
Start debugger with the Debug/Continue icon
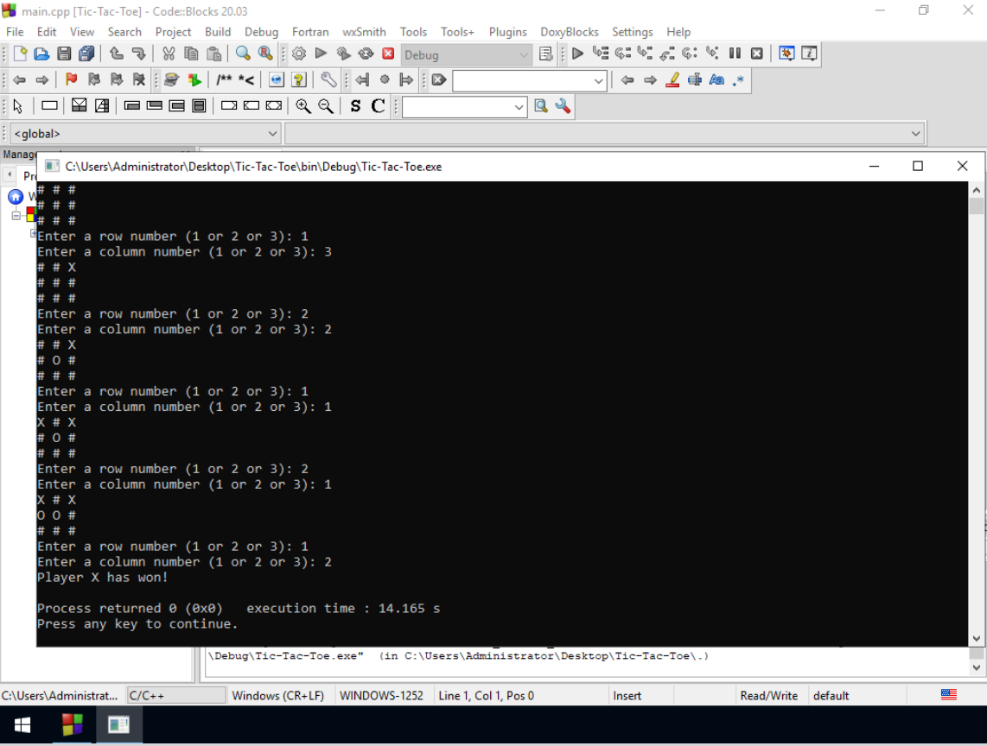tap(577, 54)
